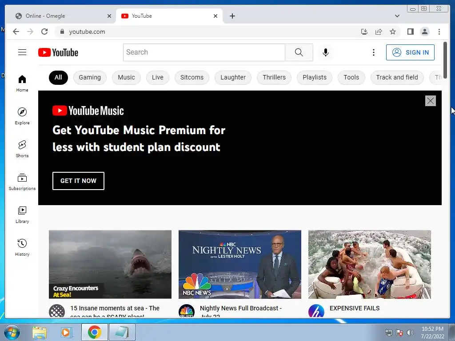Open Chrome three-dot menu
This screenshot has height=341, width=455.
point(439,32)
